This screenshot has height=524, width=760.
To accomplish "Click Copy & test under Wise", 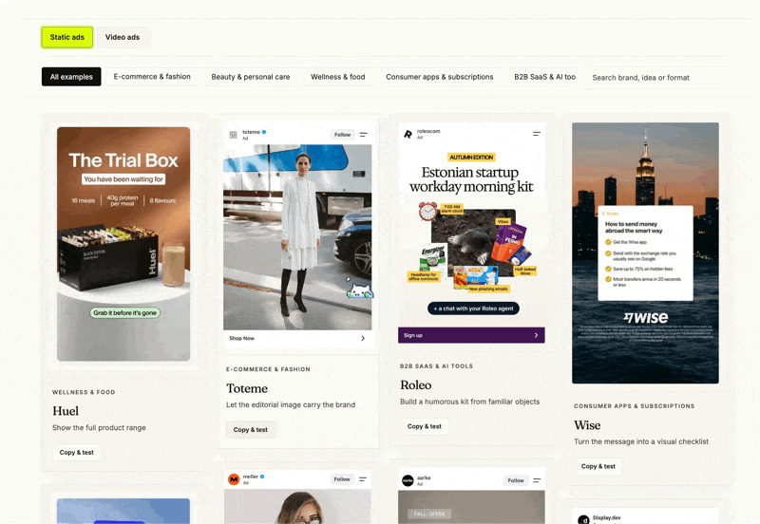I will 598,466.
